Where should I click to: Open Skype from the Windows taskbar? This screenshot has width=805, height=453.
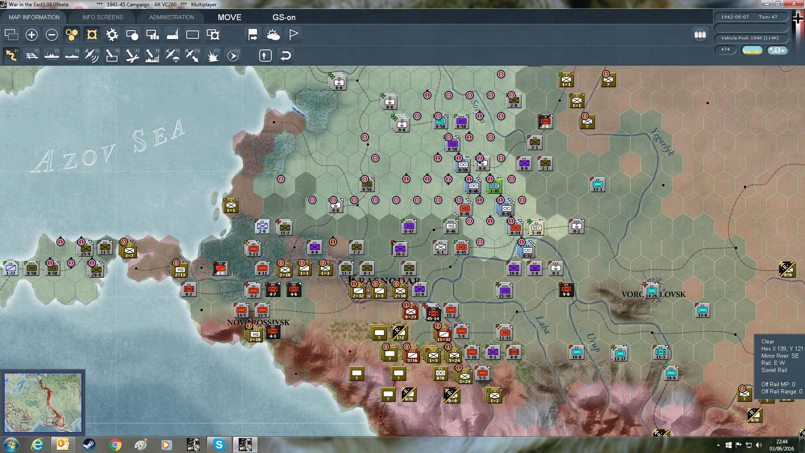pyautogui.click(x=219, y=445)
